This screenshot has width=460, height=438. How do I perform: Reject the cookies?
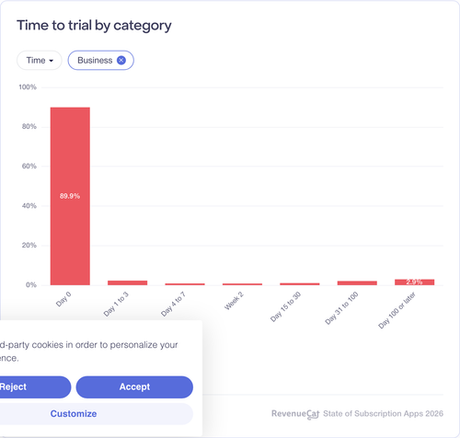34,387
